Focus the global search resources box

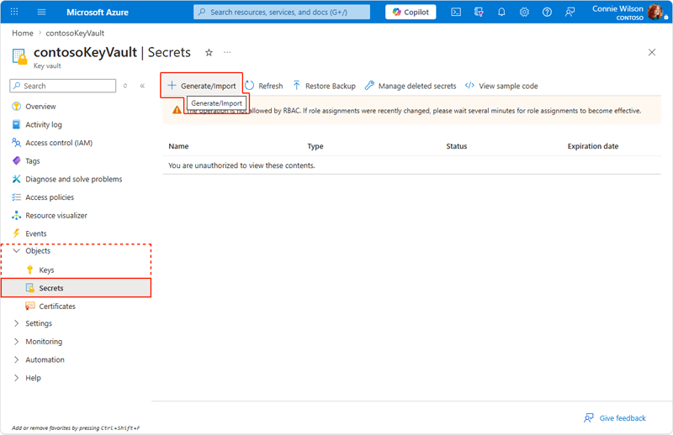[x=282, y=12]
